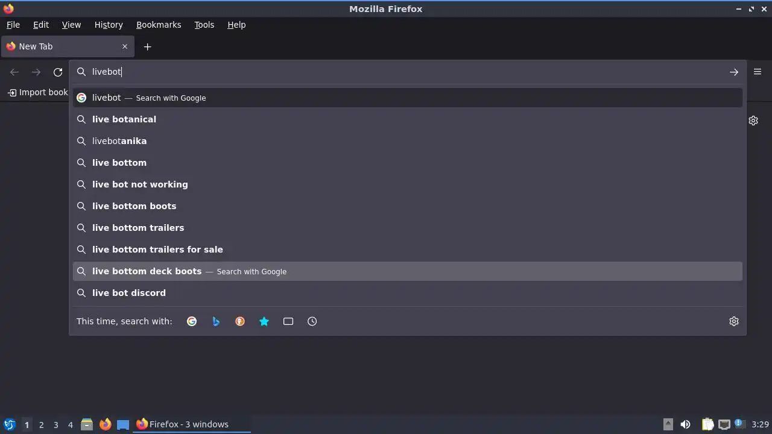Choose the 'live bot discord' suggestion
This screenshot has width=772, height=434.
coord(408,293)
